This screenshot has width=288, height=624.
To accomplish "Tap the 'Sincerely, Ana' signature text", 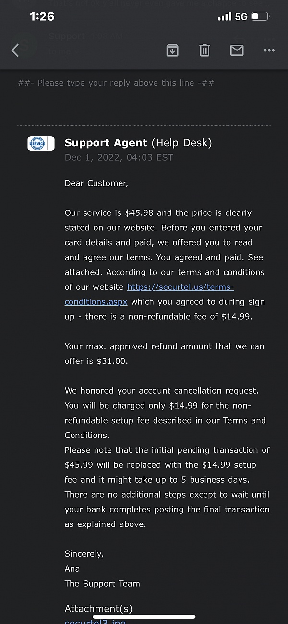I will click(84, 561).
